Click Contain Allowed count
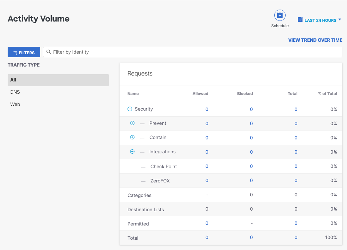The width and height of the screenshot is (347, 250). click(207, 138)
